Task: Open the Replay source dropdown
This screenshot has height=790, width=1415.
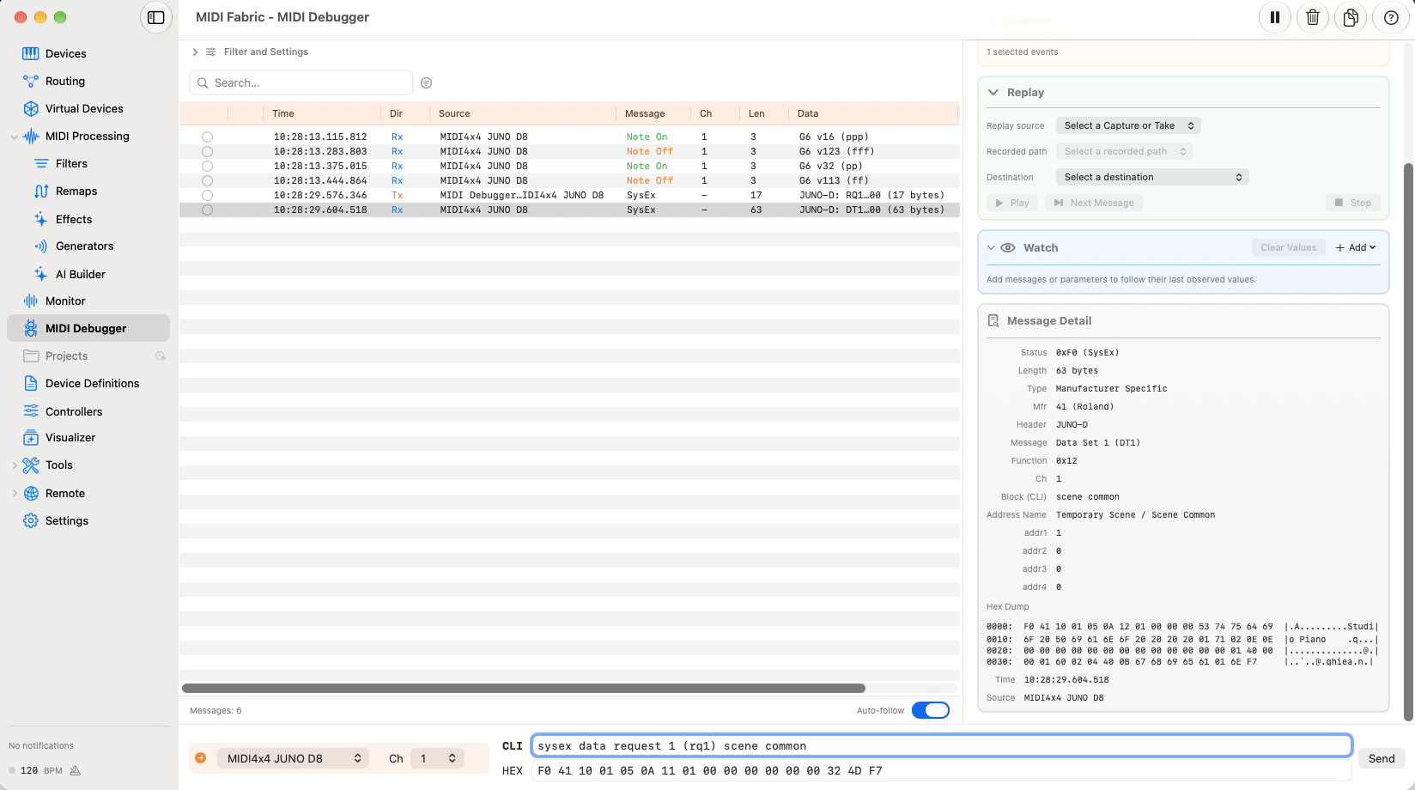Action: tap(1128, 125)
